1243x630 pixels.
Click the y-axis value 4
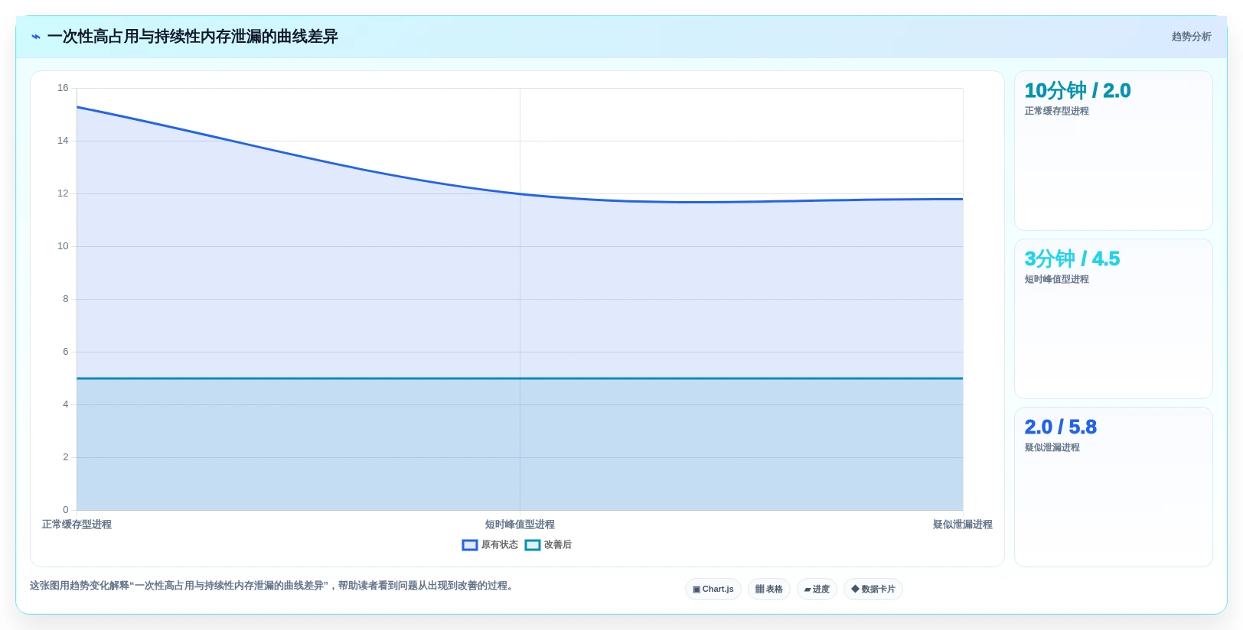tap(66, 404)
